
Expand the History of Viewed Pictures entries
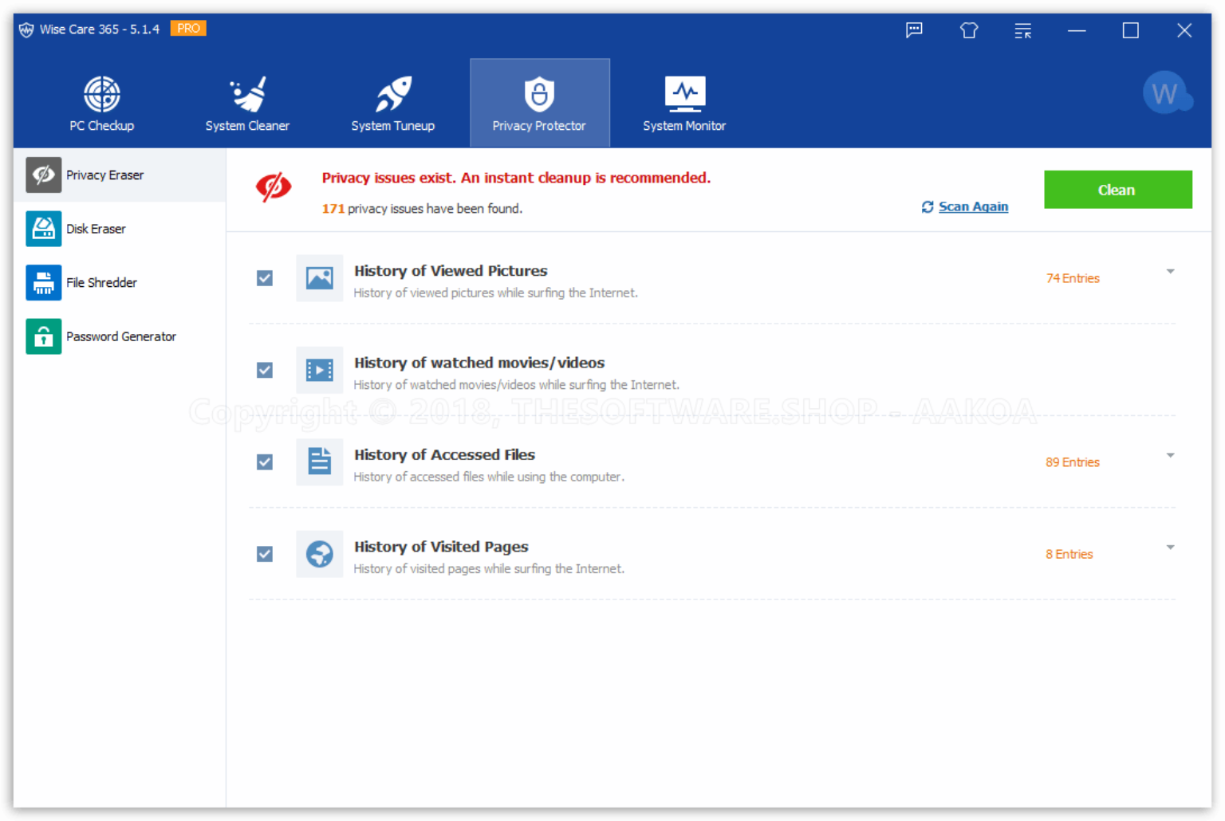coord(1171,272)
